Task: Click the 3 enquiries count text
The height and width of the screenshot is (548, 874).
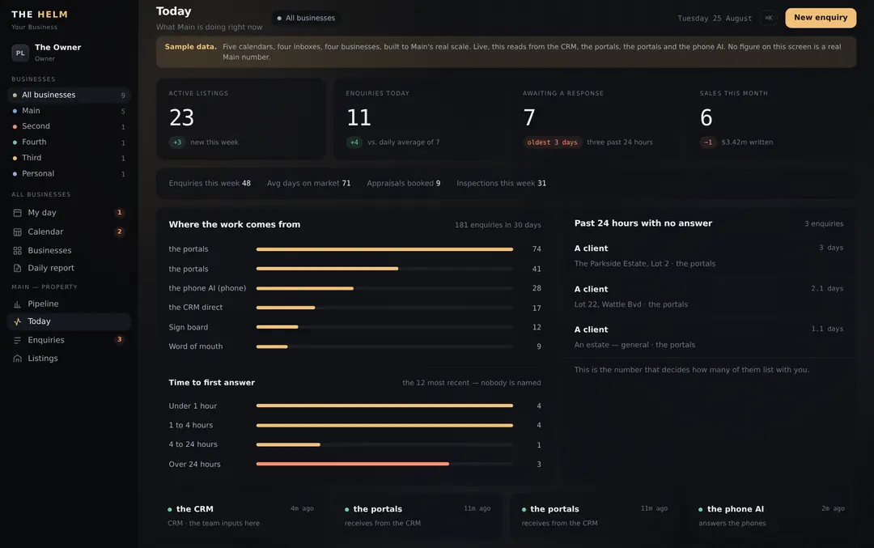Action: tap(824, 223)
